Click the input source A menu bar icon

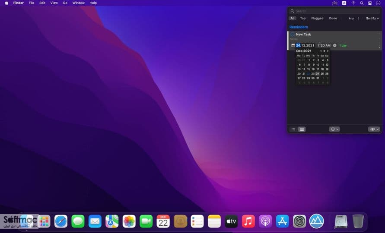pyautogui.click(x=344, y=3)
